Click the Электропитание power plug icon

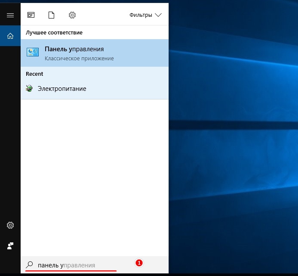[29, 89]
